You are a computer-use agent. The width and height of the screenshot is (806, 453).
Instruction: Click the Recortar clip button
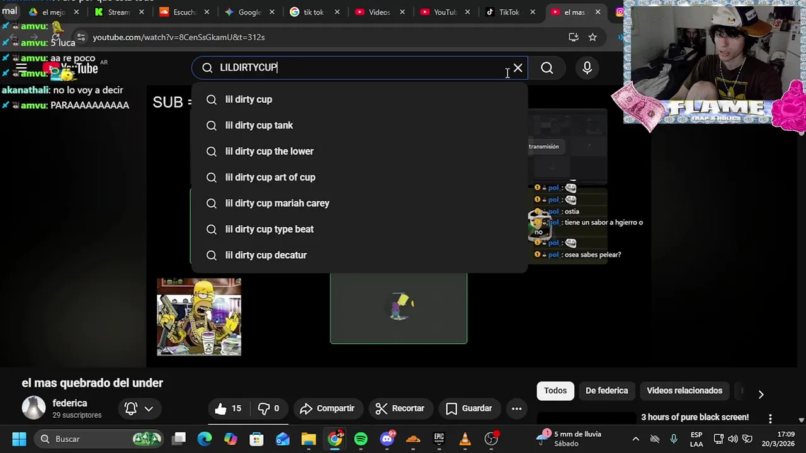[400, 408]
